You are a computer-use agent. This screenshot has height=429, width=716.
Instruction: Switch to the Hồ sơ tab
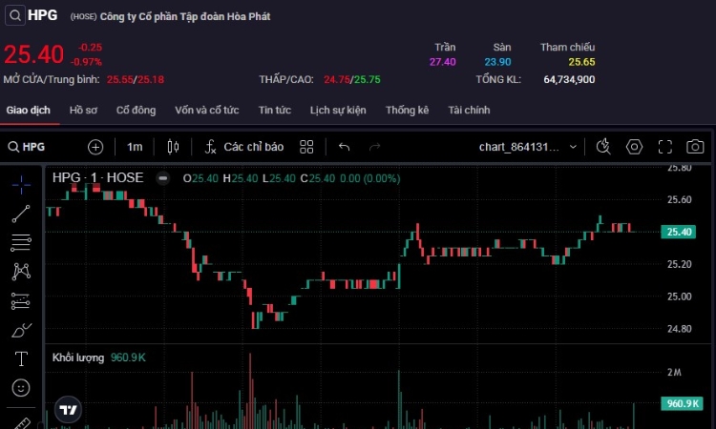point(83,111)
